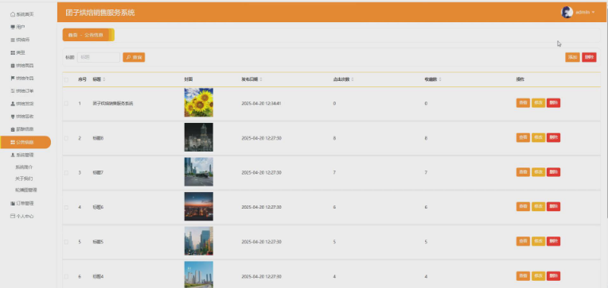This screenshot has height=288, width=608.
Task: Click the 类型 grid icon in sidebar
Action: coord(13,52)
